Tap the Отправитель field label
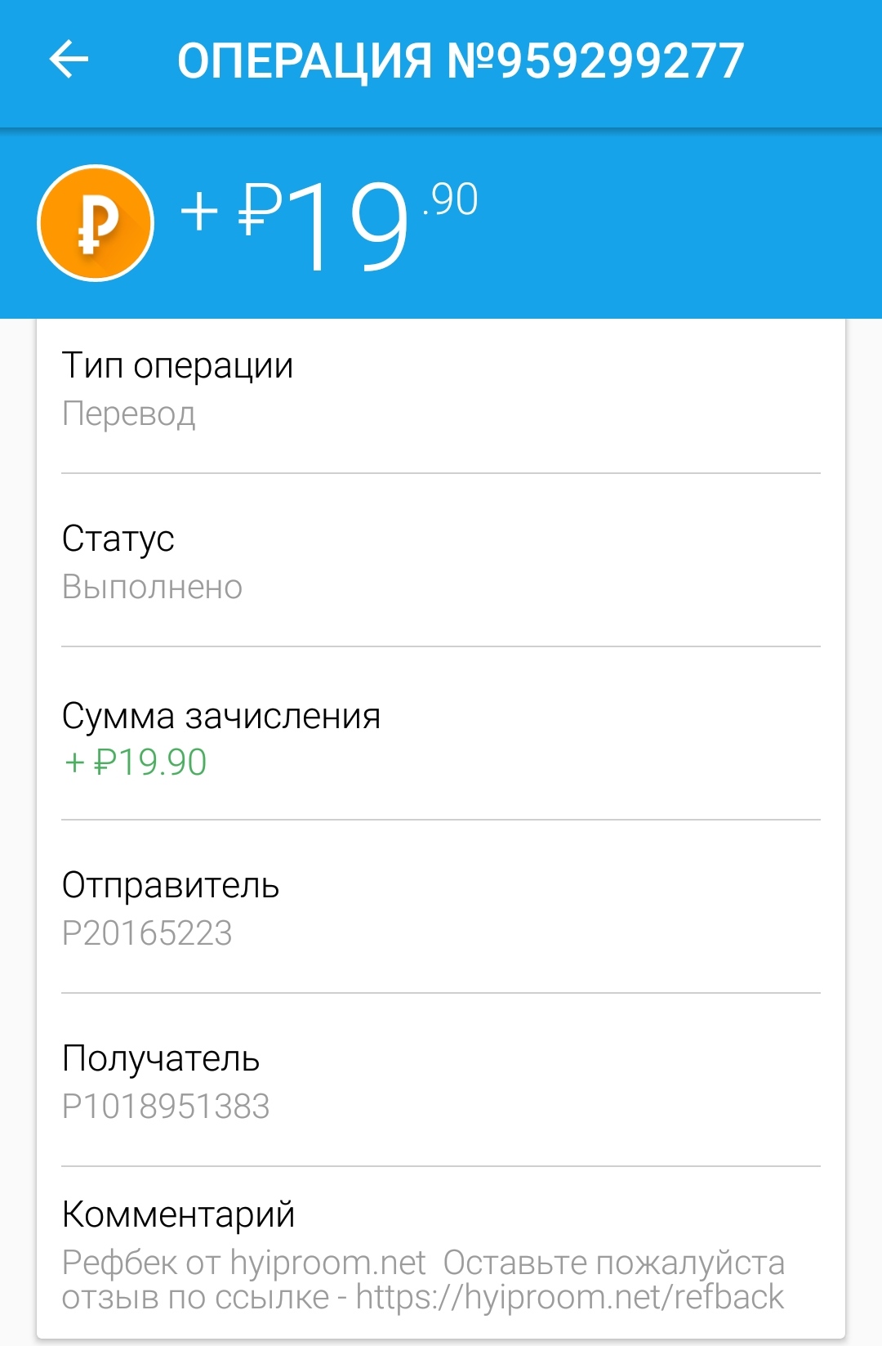Image resolution: width=882 pixels, height=1346 pixels. tap(171, 885)
